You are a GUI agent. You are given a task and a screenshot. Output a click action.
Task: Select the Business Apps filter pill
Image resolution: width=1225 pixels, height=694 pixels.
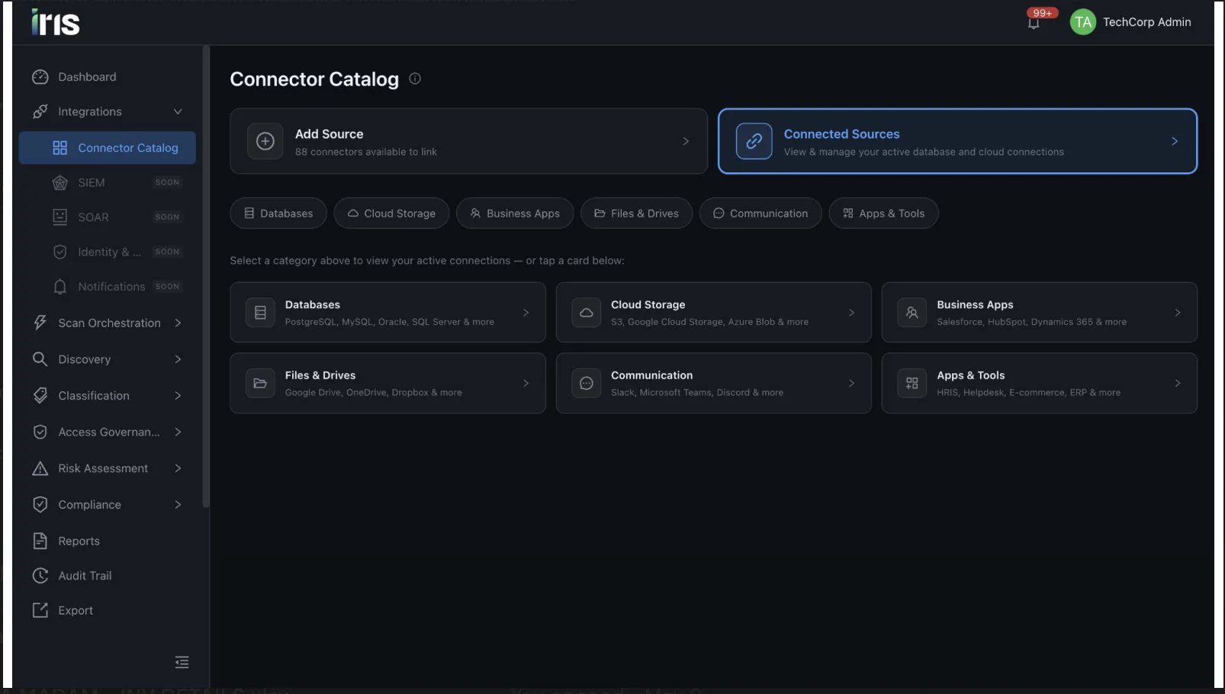(515, 214)
